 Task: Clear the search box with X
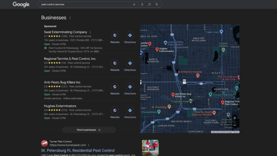point(134,4)
